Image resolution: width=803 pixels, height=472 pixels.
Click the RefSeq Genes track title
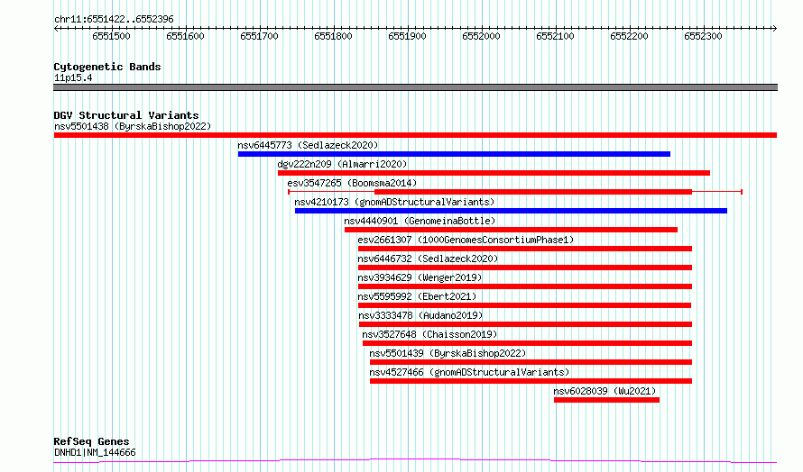pos(91,441)
